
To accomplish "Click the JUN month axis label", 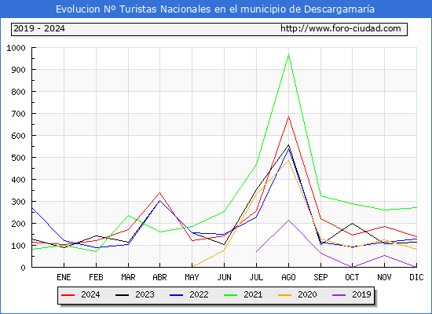I will pos(225,277).
